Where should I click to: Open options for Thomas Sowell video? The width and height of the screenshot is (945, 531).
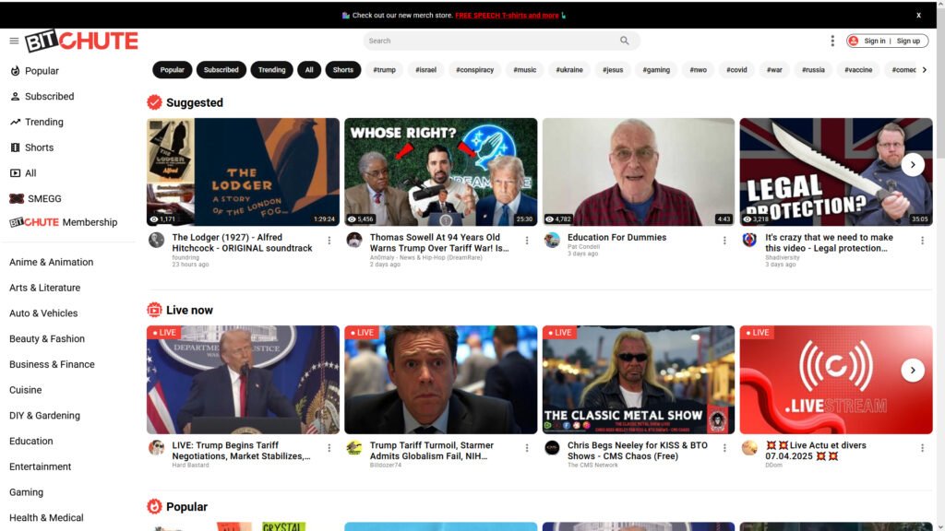(527, 241)
